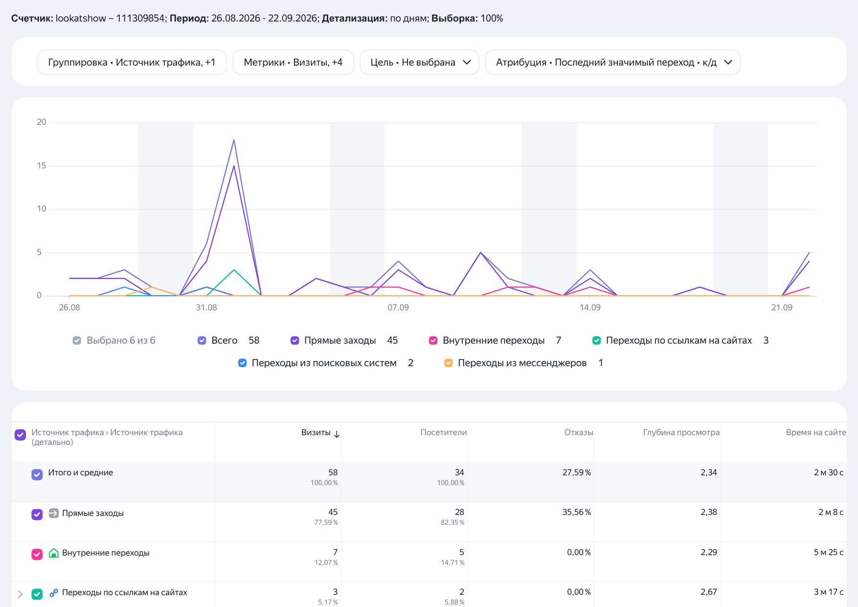Click the 07.09 date label on chart axis

click(398, 307)
